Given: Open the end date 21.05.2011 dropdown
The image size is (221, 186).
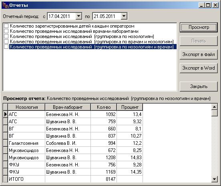Looking at the screenshot, I should [x=124, y=16].
